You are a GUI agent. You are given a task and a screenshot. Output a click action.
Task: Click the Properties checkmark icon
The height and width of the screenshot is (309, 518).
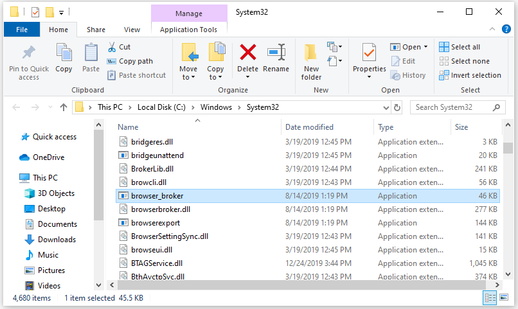pyautogui.click(x=369, y=53)
